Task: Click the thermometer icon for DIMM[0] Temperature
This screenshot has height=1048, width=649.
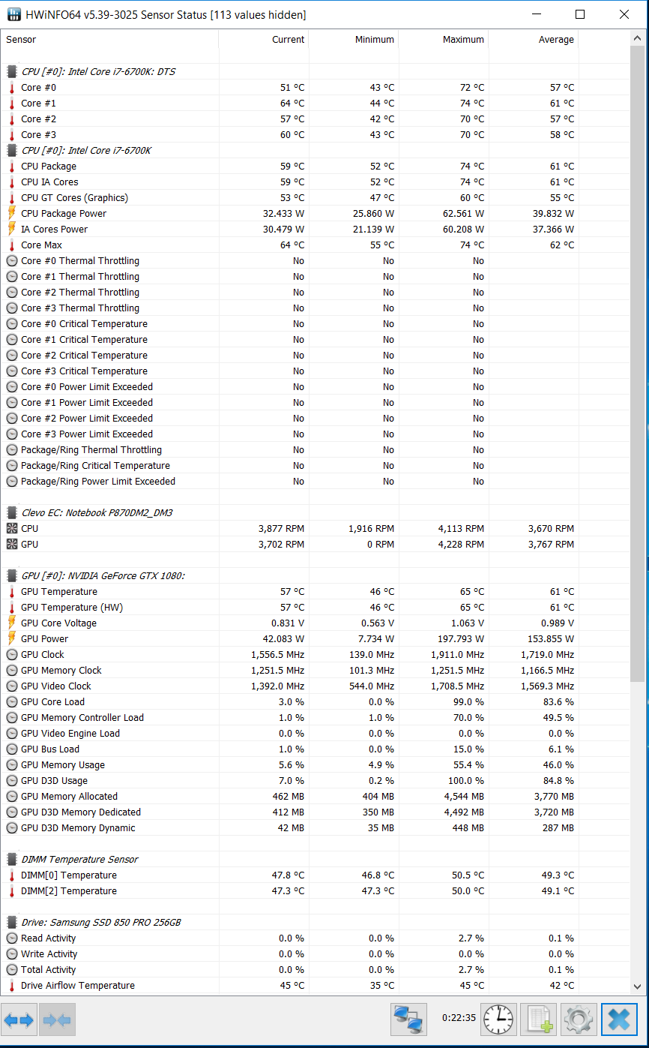Action: 11,875
